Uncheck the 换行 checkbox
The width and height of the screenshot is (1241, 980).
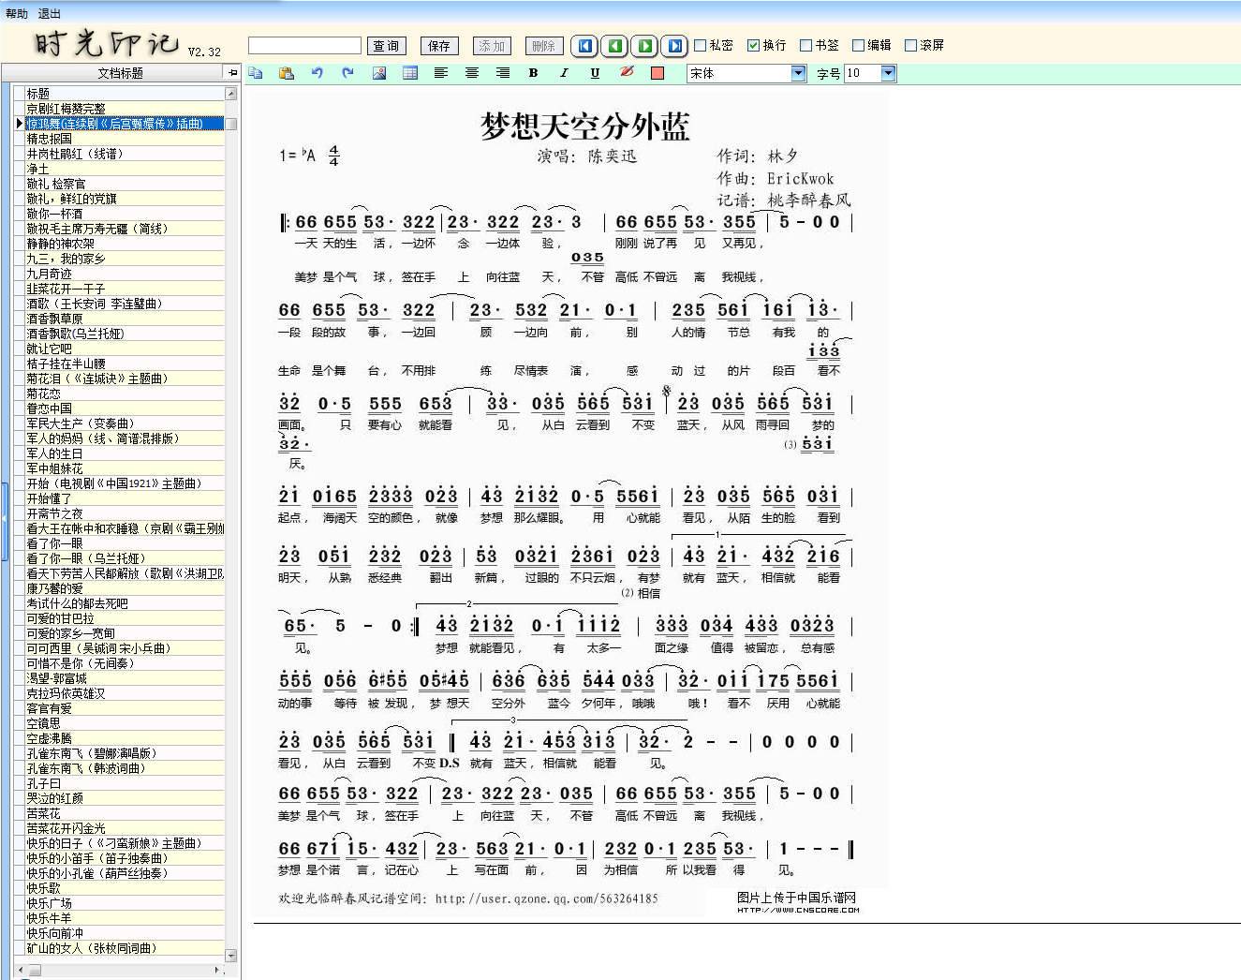point(753,45)
